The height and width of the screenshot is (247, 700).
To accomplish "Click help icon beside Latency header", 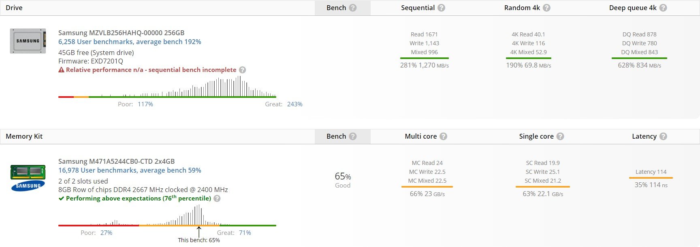I will point(663,136).
